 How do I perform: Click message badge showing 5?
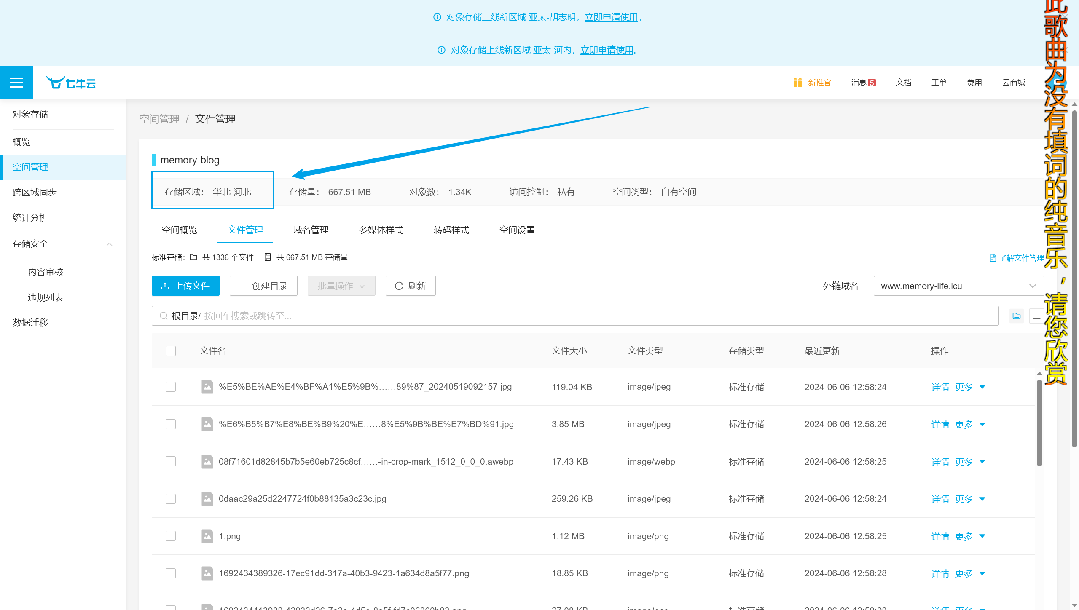[x=872, y=83]
